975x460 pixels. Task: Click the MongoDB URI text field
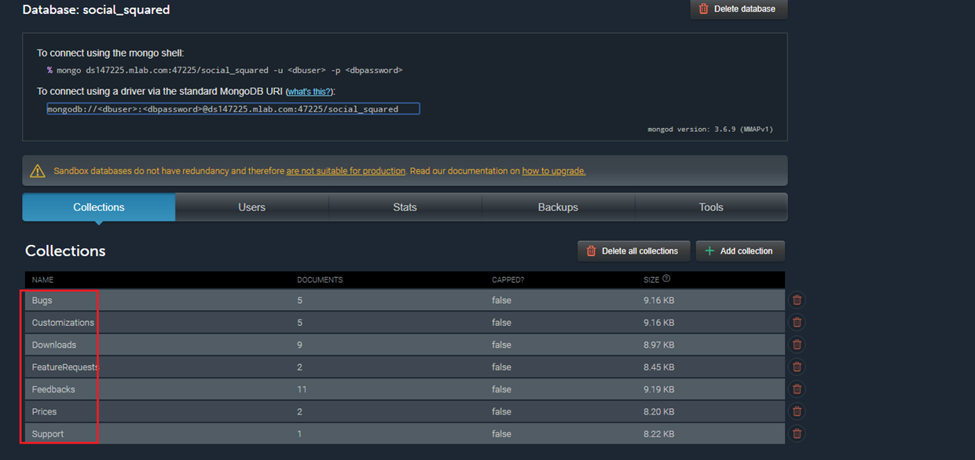coord(233,109)
